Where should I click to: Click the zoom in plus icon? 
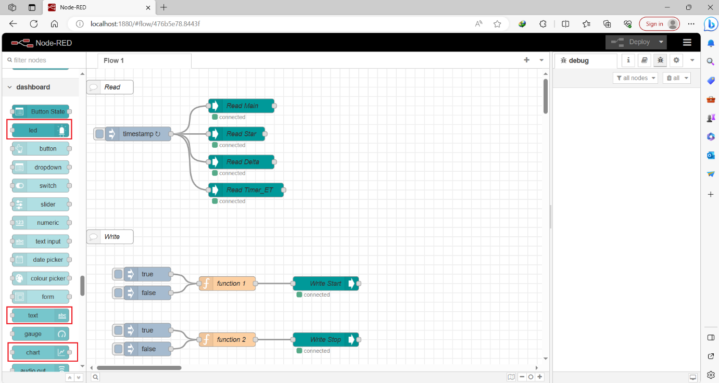coord(539,376)
